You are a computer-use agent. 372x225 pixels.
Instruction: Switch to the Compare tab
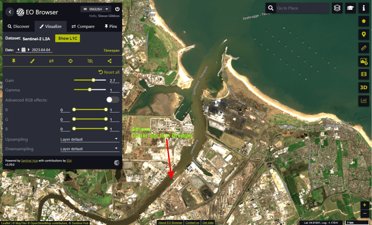click(83, 26)
